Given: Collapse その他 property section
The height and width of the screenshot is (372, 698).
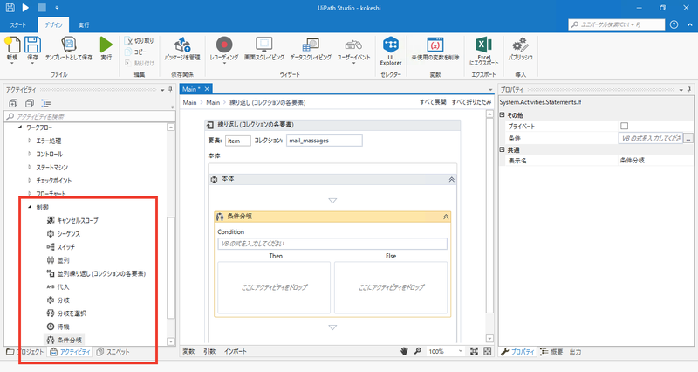Looking at the screenshot, I should 503,115.
